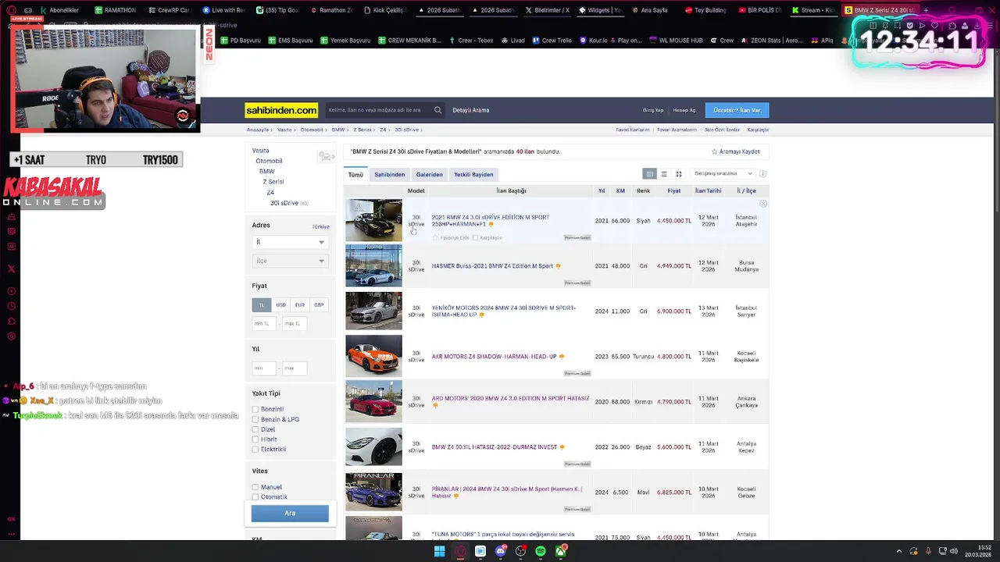Click the keyword search input field

[377, 110]
